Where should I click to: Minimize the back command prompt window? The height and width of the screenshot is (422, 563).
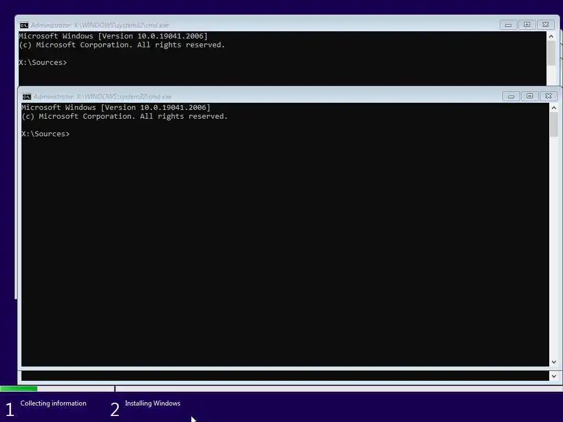tap(508, 25)
